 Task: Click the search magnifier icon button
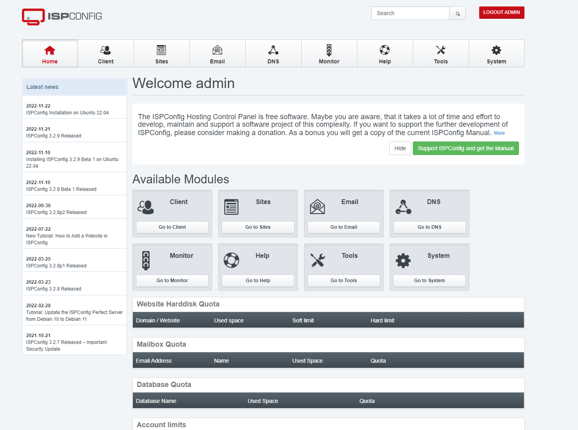tap(458, 13)
